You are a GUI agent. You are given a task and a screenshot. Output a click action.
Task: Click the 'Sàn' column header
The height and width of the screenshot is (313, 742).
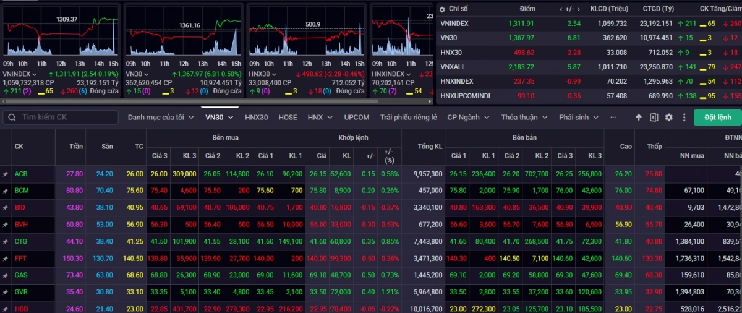(x=108, y=147)
